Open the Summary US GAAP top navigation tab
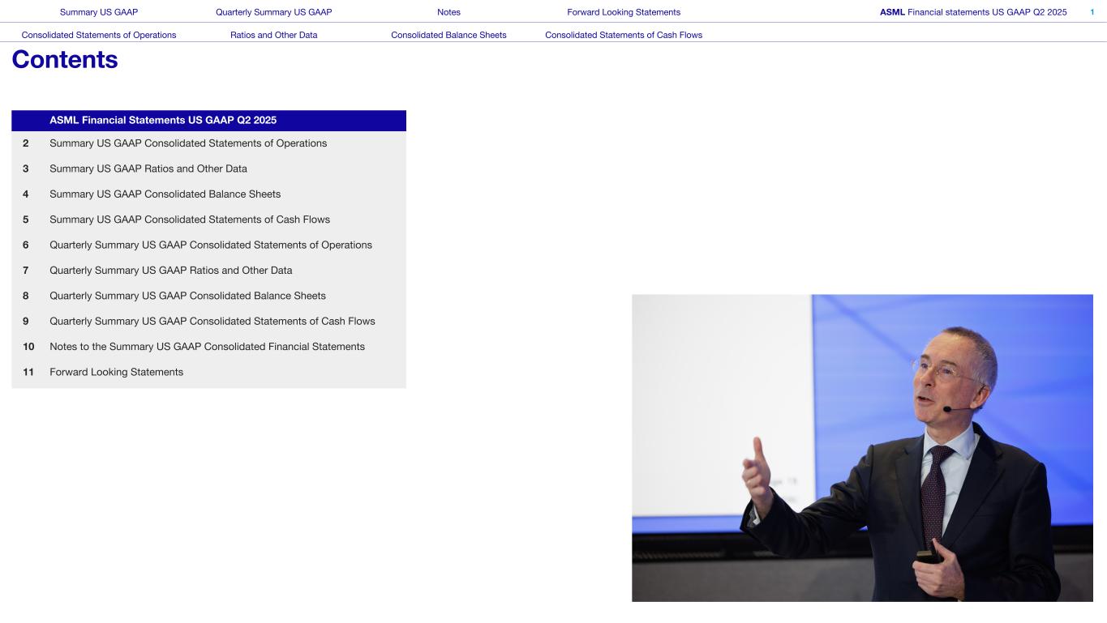This screenshot has height=623, width=1107. [x=98, y=12]
